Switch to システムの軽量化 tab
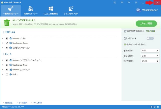Viewport: 161px width, 109px height. tap(51, 11)
